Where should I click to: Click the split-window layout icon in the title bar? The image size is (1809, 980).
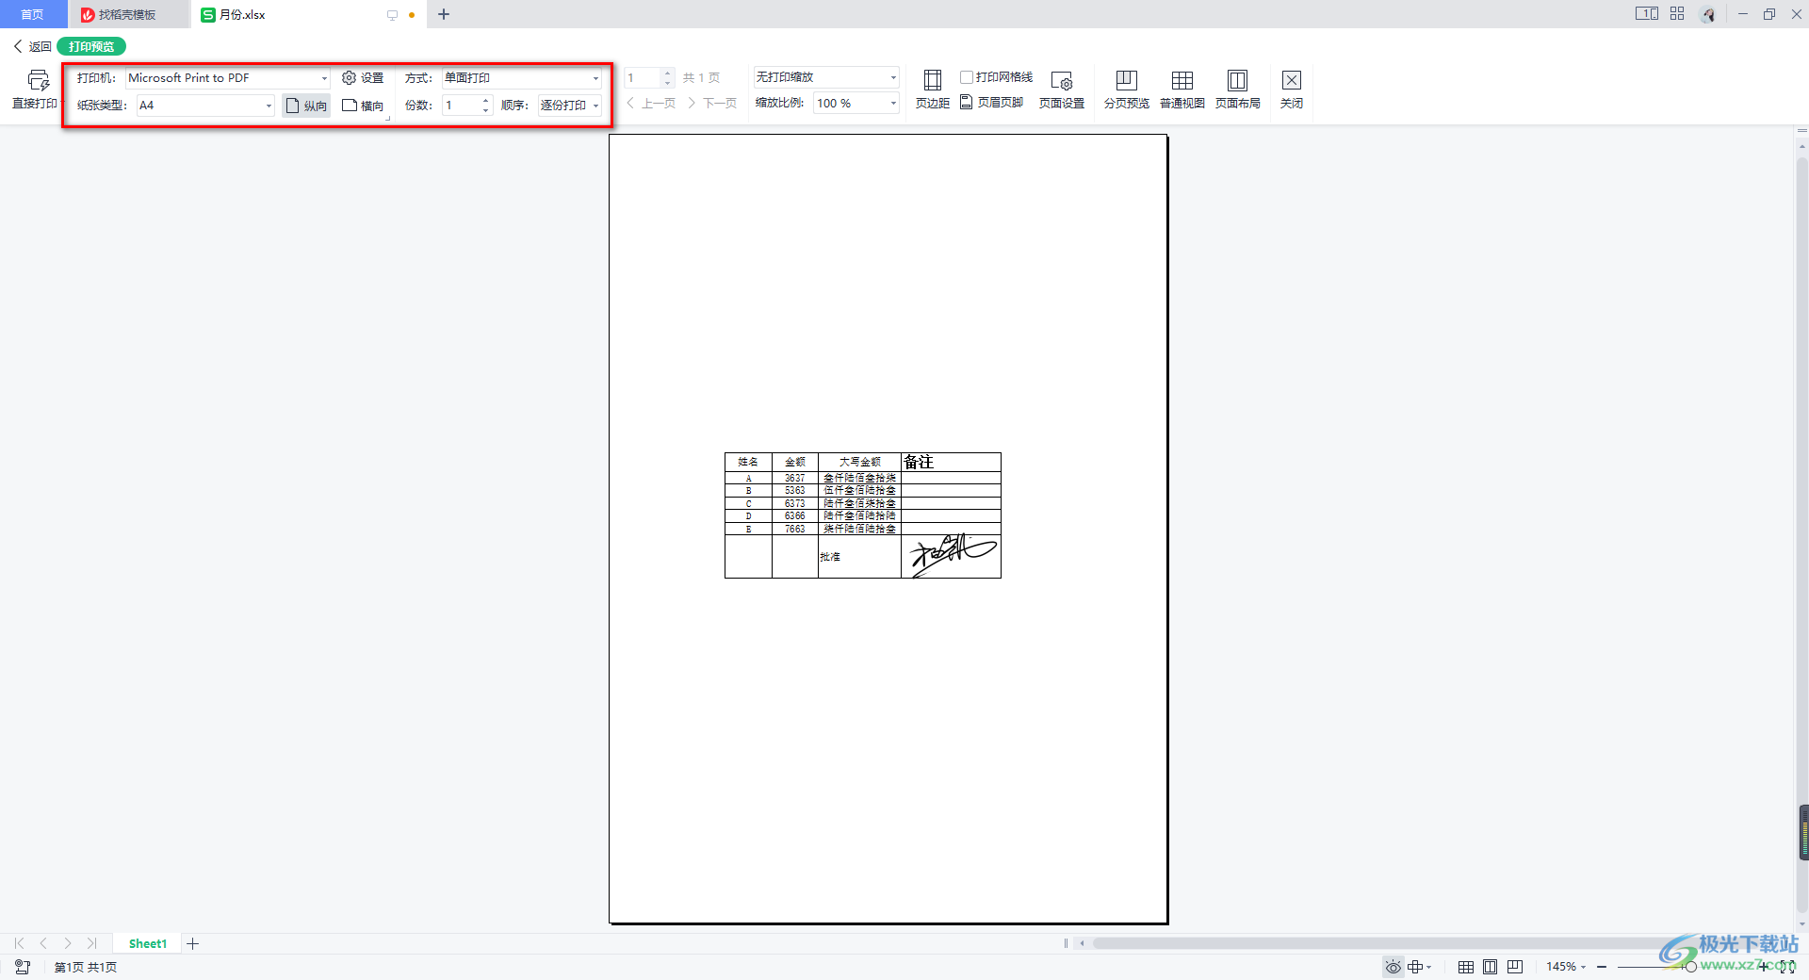[1647, 14]
